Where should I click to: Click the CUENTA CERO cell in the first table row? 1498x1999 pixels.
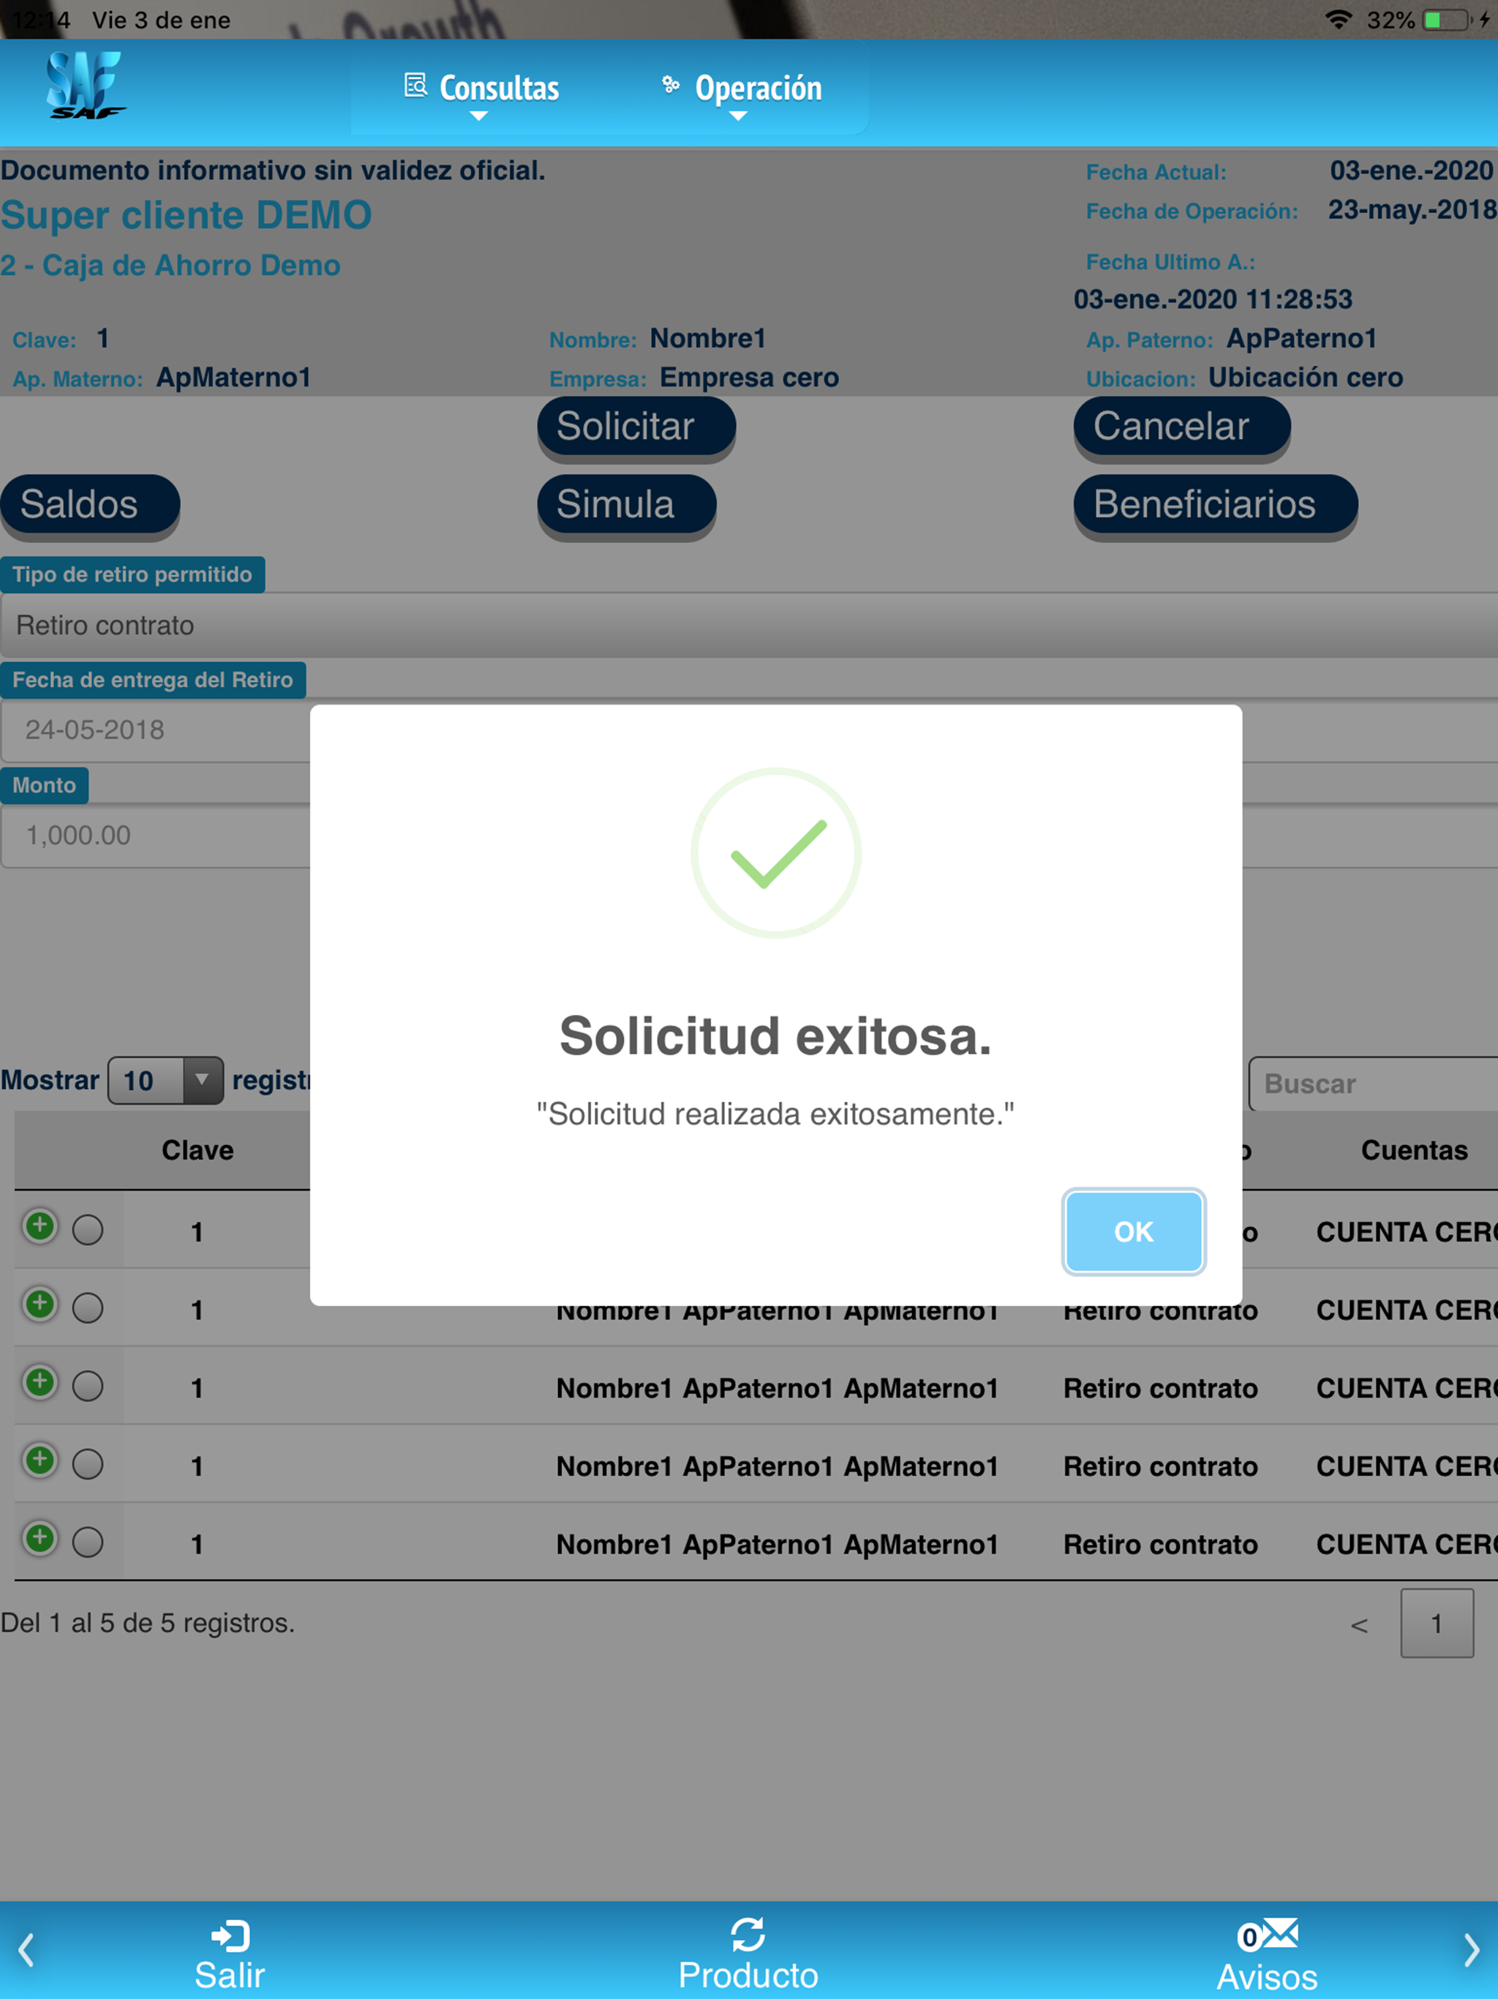(1406, 1231)
